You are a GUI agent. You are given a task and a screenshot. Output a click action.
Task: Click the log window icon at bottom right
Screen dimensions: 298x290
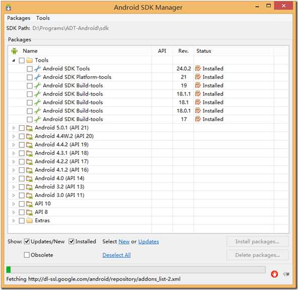[286, 274]
